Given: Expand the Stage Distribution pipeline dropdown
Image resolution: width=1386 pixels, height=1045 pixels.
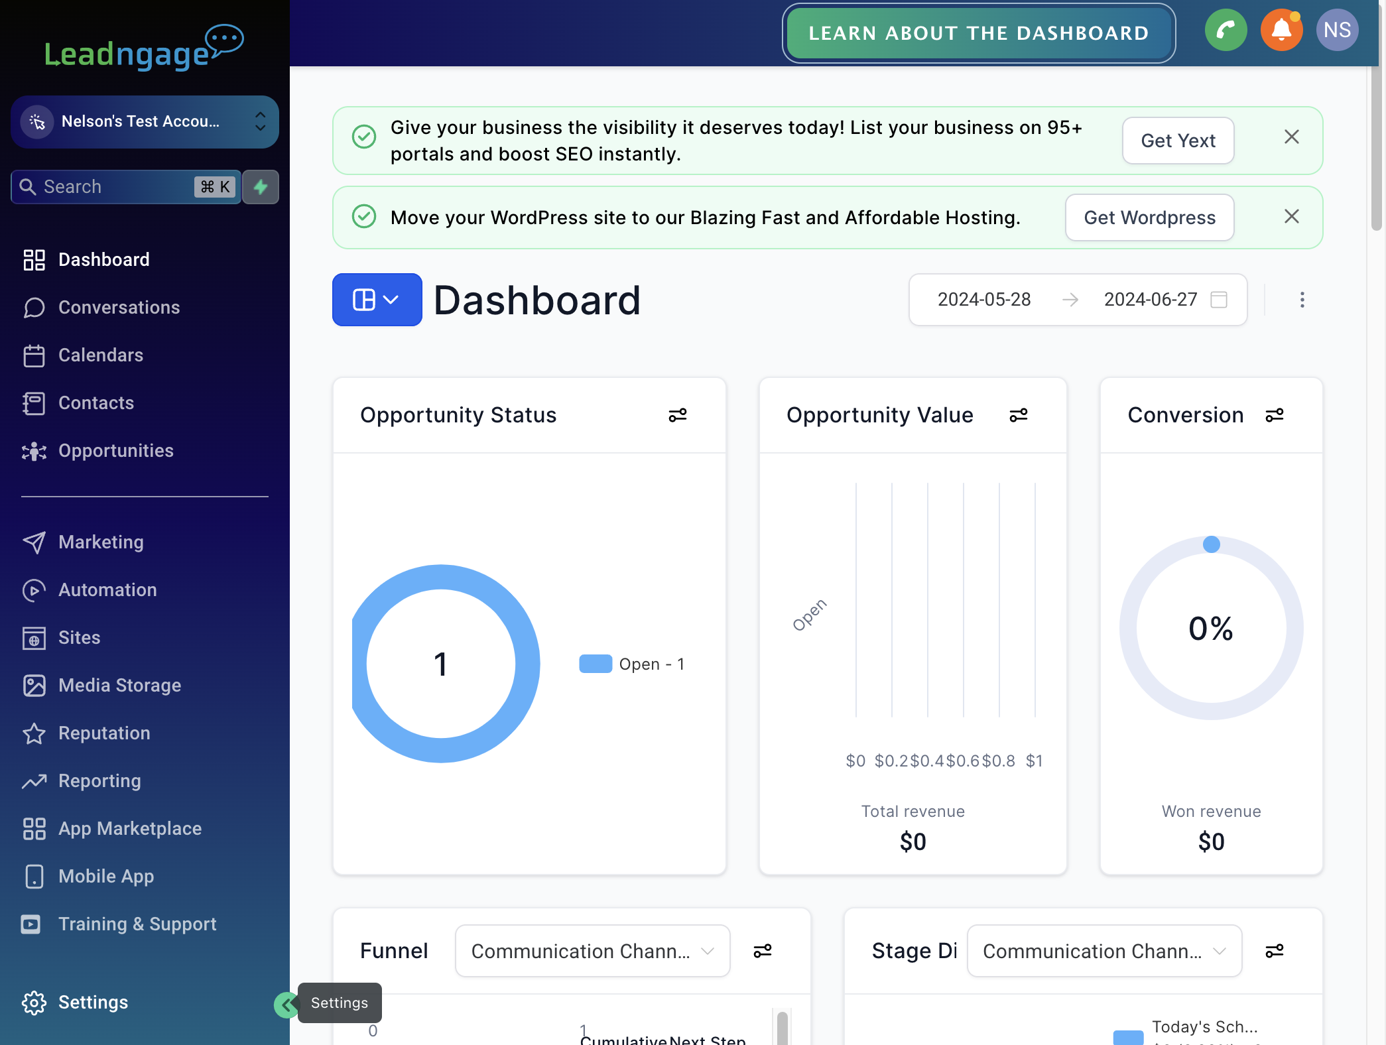Looking at the screenshot, I should [x=1104, y=951].
